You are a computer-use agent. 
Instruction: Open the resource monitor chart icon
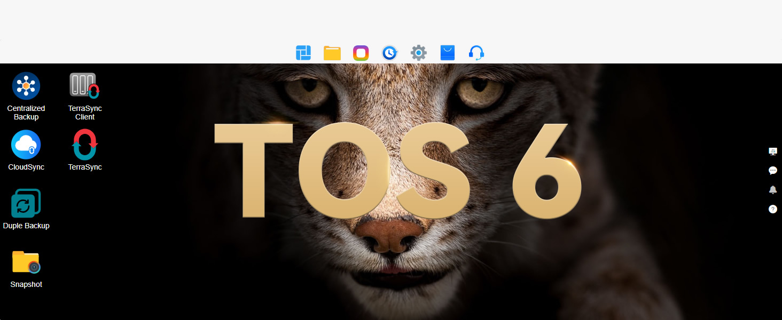[772, 151]
